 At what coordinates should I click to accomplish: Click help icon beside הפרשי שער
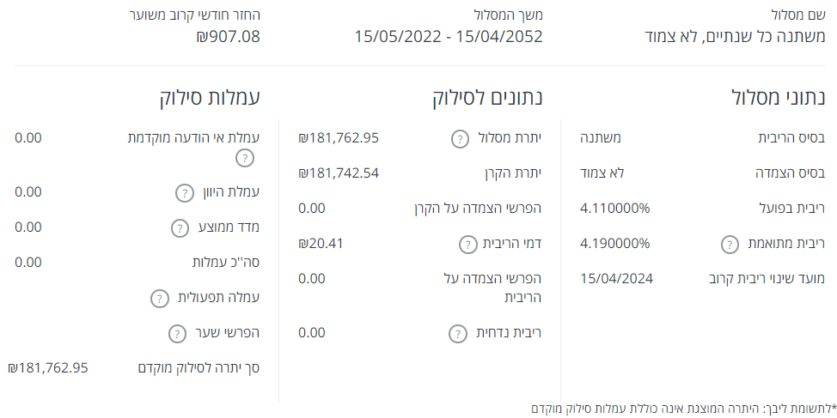point(176,333)
